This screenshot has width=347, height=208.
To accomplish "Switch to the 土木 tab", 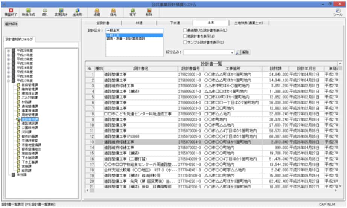I will 211,23.
